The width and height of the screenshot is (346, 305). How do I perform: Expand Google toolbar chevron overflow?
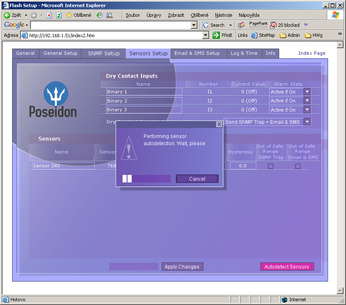click(306, 24)
